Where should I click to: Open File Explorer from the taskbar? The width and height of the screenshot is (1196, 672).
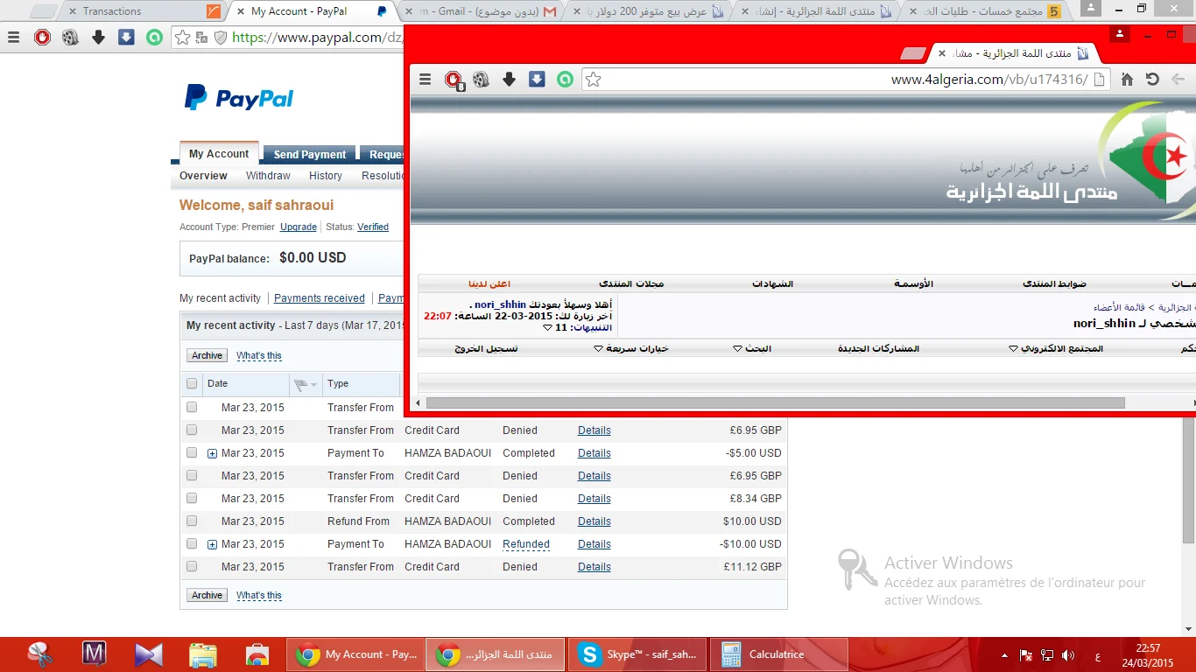[202, 654]
